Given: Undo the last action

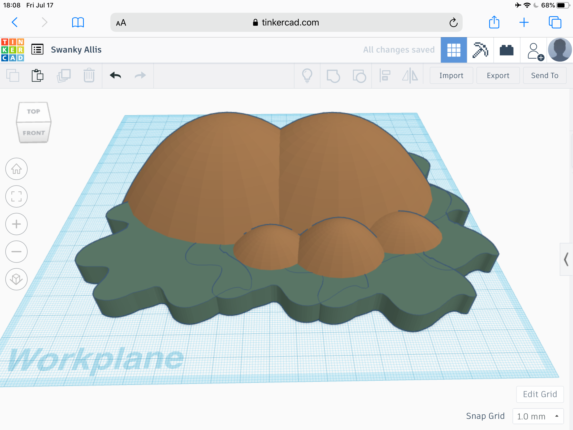Looking at the screenshot, I should pyautogui.click(x=115, y=75).
